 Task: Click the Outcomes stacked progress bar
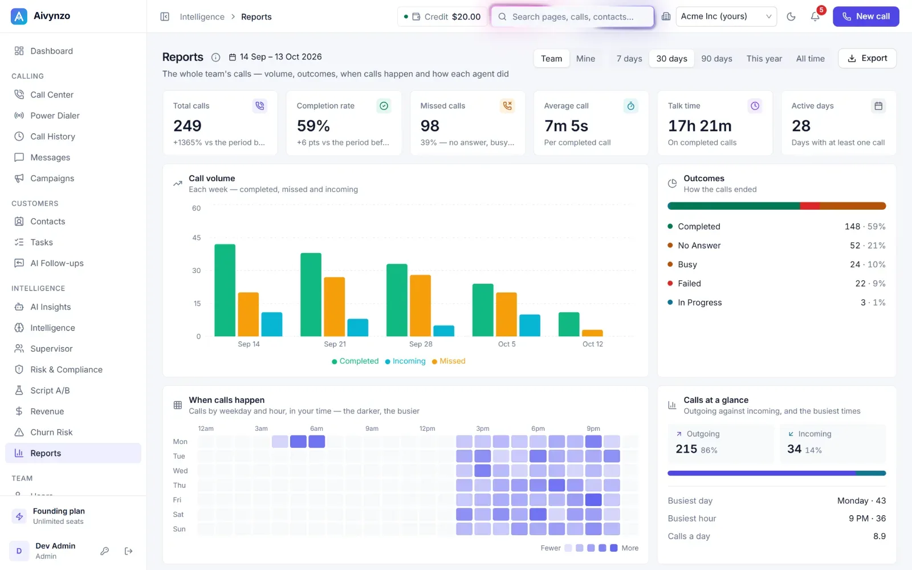[x=776, y=206]
